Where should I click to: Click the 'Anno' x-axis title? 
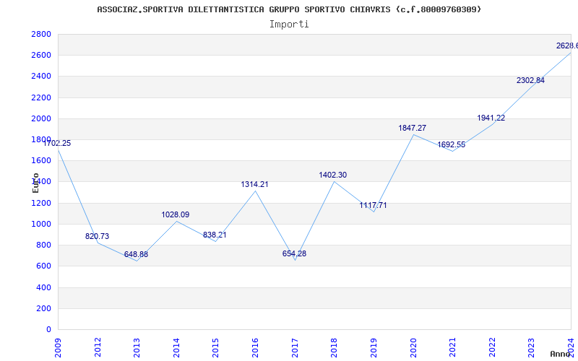point(560,354)
